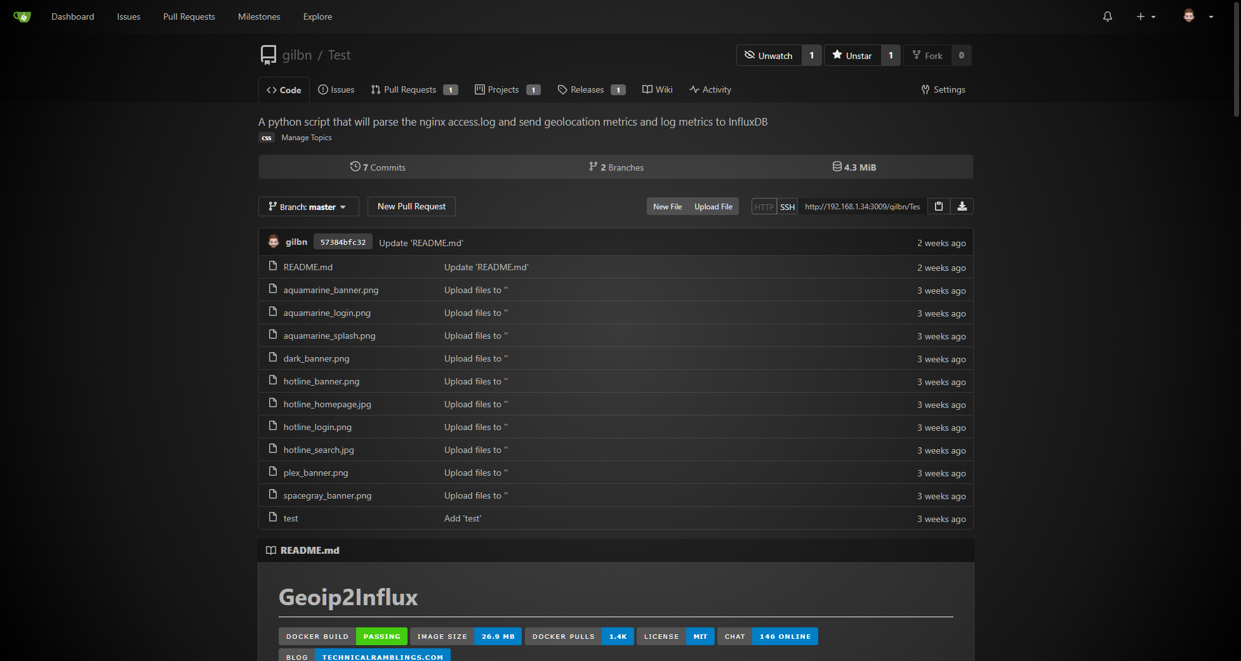Open the user avatar menu
1241x661 pixels.
(x=1197, y=16)
